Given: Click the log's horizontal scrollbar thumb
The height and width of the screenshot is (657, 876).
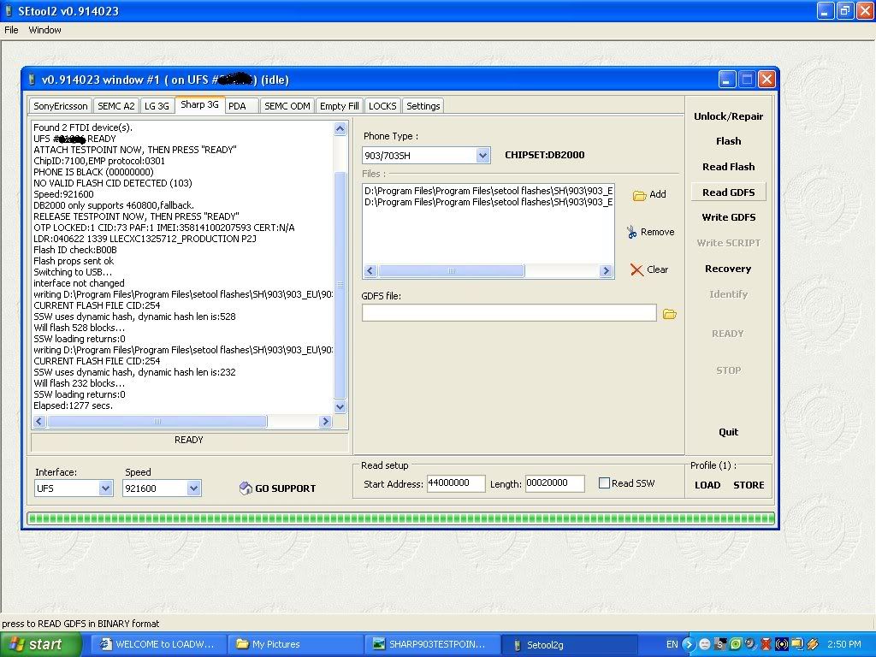Looking at the screenshot, I should tap(157, 421).
